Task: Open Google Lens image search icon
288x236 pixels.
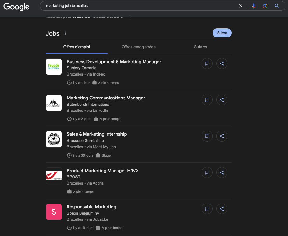Action: pyautogui.click(x=265, y=6)
